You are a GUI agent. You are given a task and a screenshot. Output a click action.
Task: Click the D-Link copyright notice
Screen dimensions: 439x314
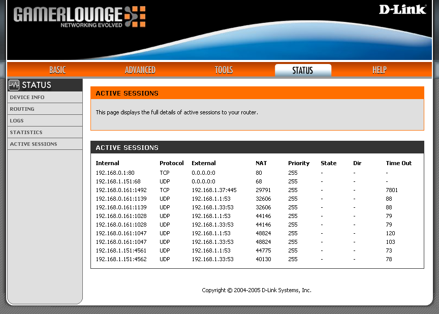tap(257, 290)
